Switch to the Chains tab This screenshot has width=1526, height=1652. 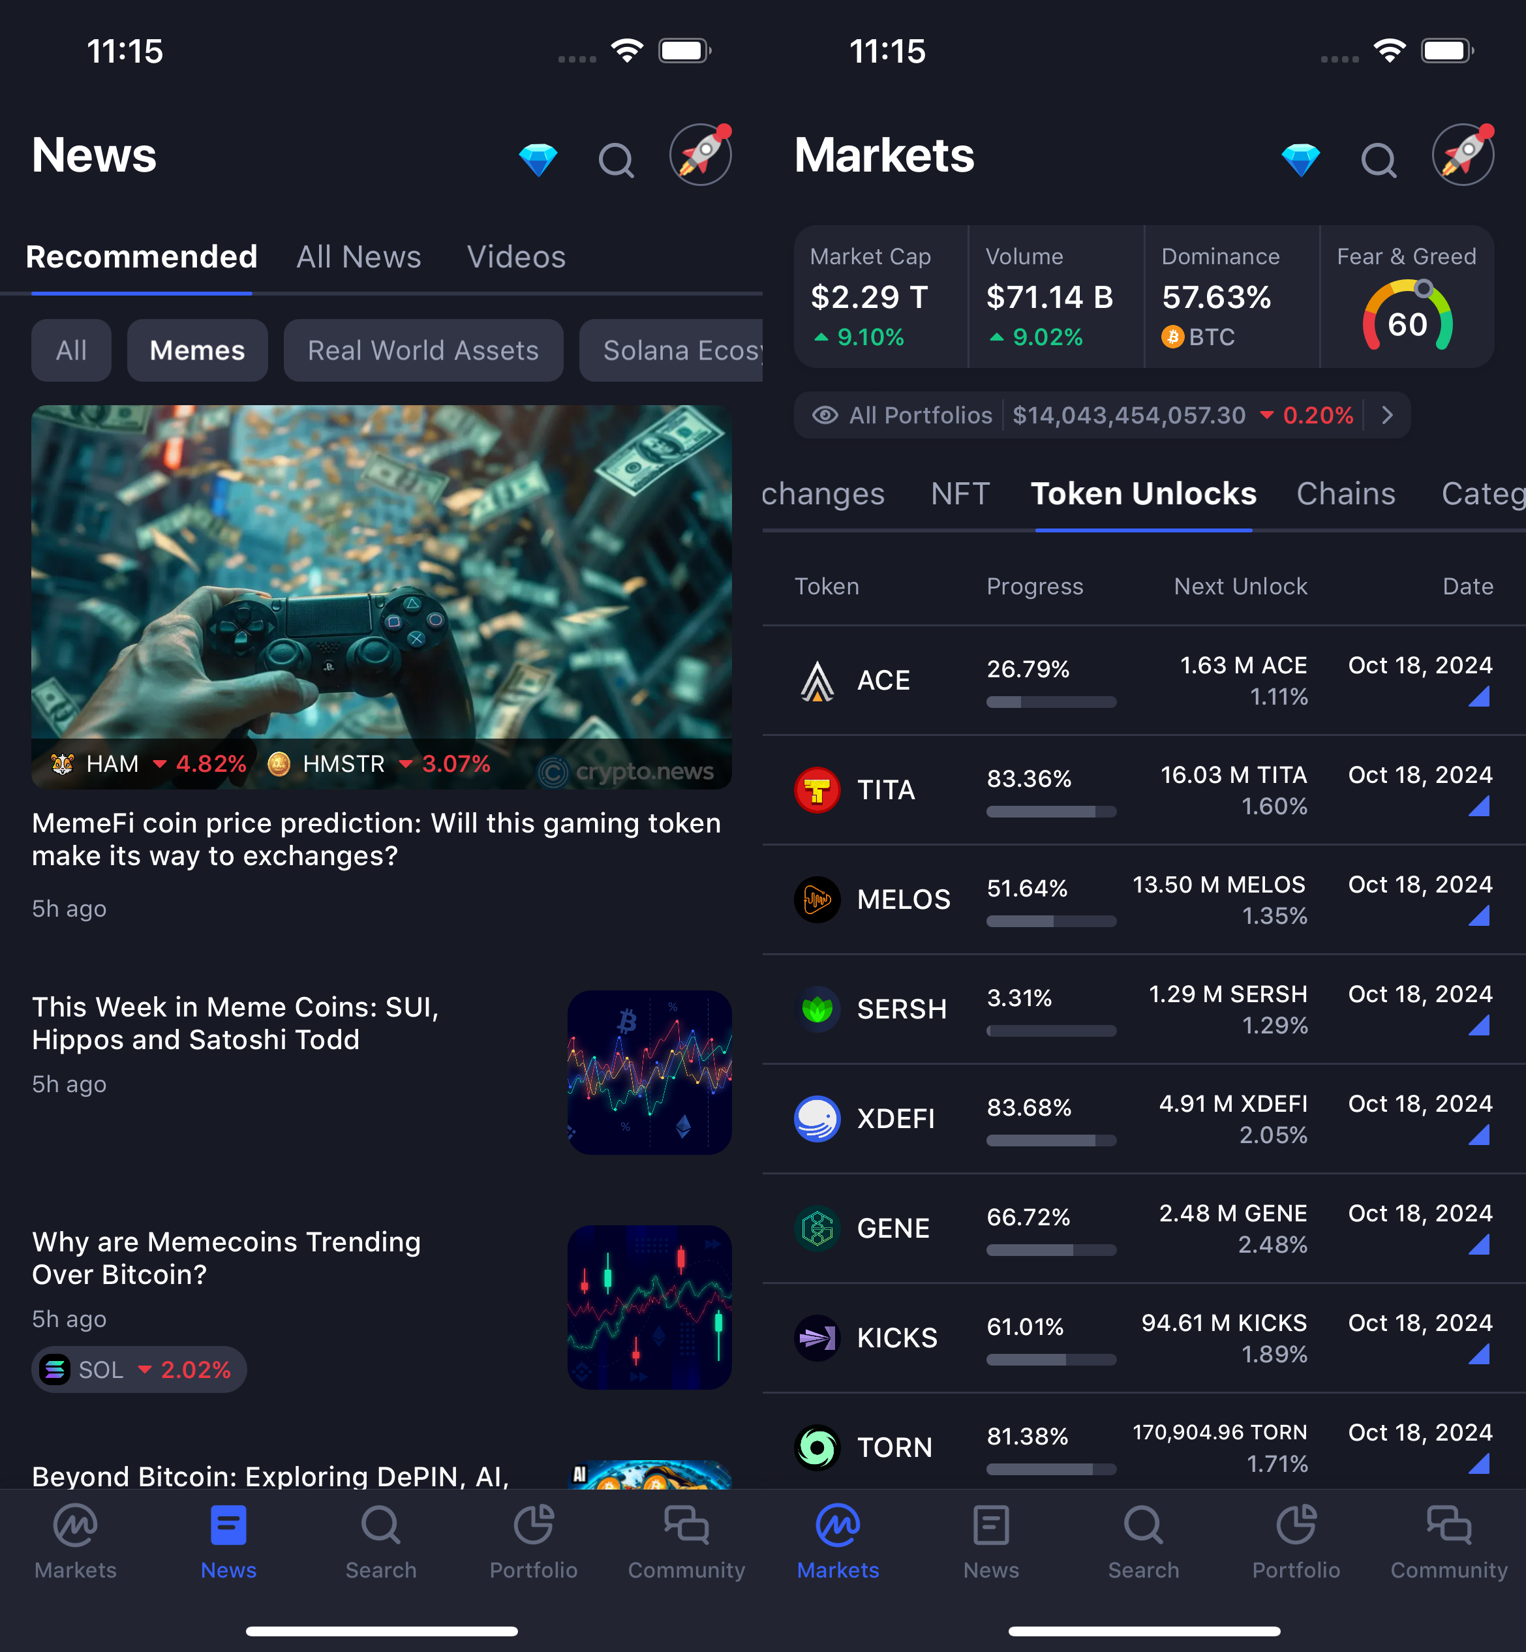click(x=1345, y=494)
